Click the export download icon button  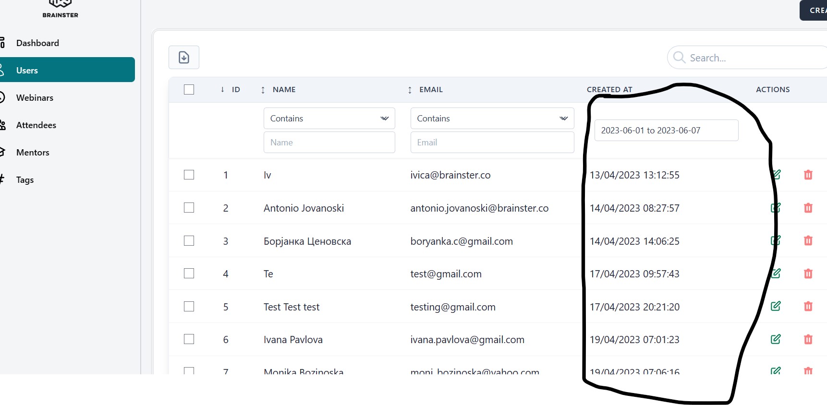pos(183,58)
